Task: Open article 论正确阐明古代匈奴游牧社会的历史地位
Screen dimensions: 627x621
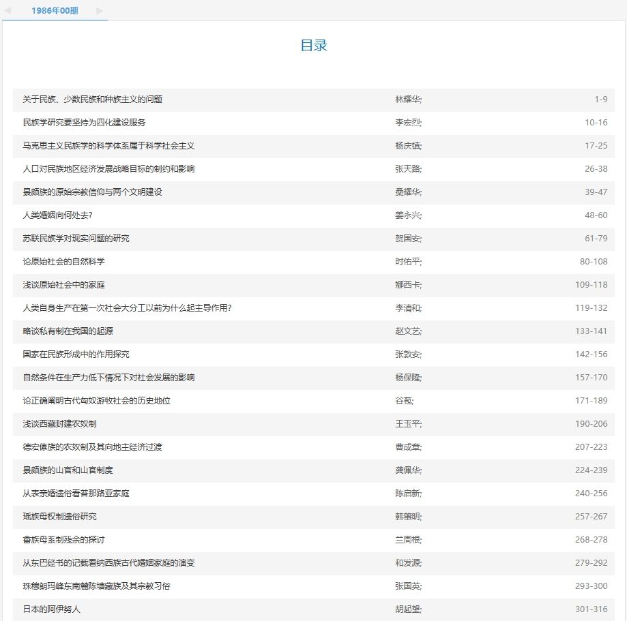Action: point(96,400)
